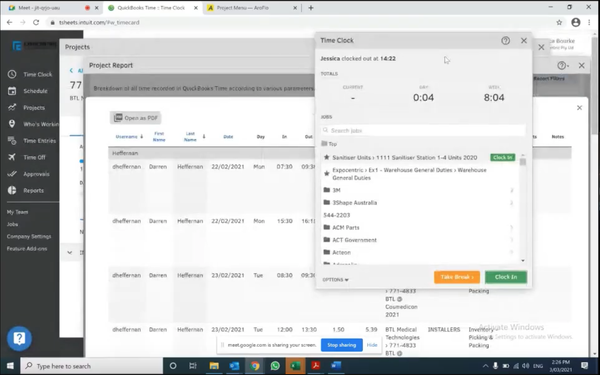
Task: Open WhatsApp from the taskbar
Action: pyautogui.click(x=275, y=366)
